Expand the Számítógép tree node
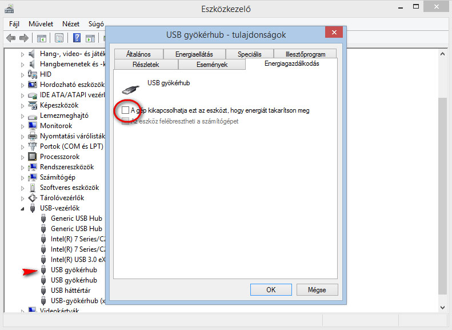 pos(23,177)
